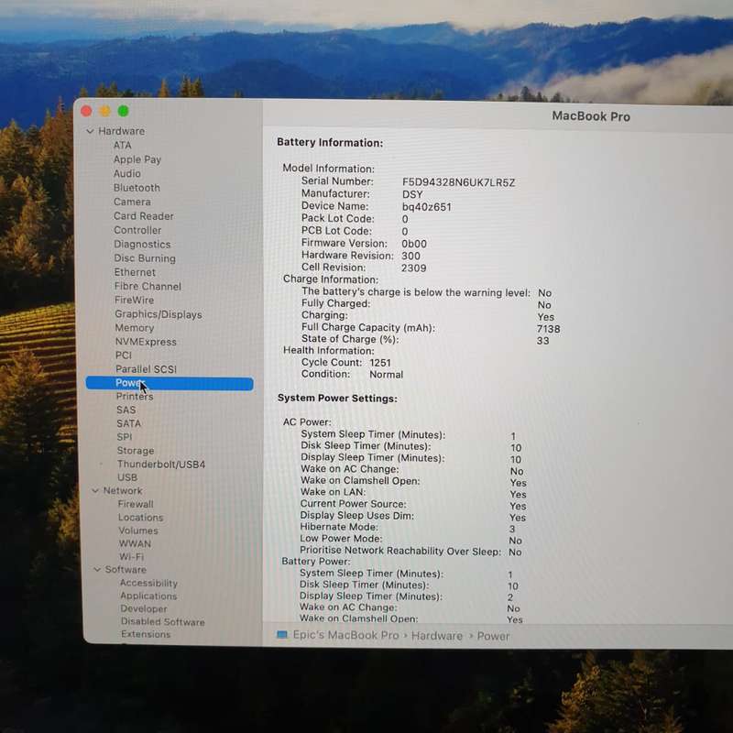Viewport: 733px width, 733px height.
Task: Select Bluetooth in the sidebar
Action: click(137, 188)
